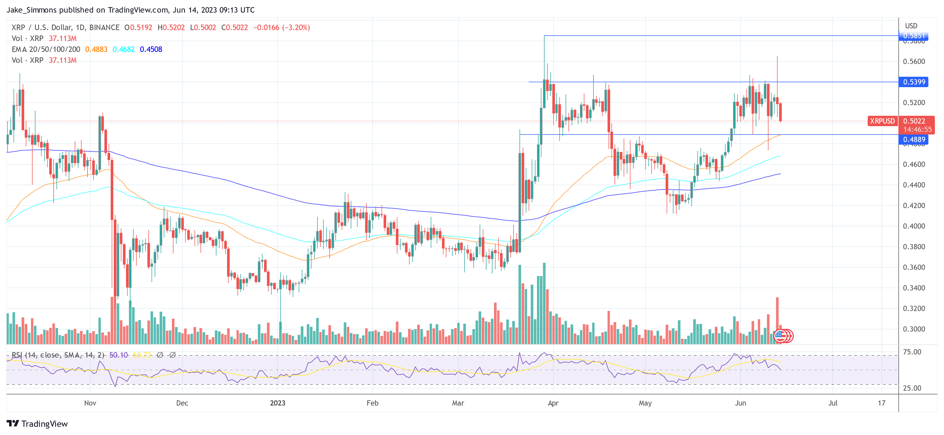Screen dimensions: 944x435
Task: Click the TradingView logo at the bottom
Action: (x=37, y=424)
